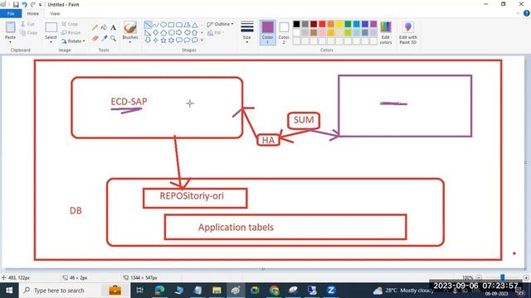Screen dimensions: 531x298
Task: Select Color 2 background slot
Action: click(x=284, y=32)
